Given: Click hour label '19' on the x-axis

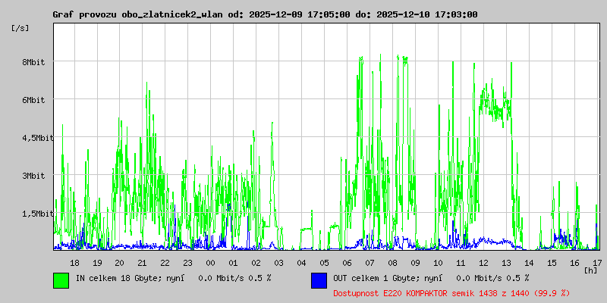Looking at the screenshot, I should tap(97, 263).
